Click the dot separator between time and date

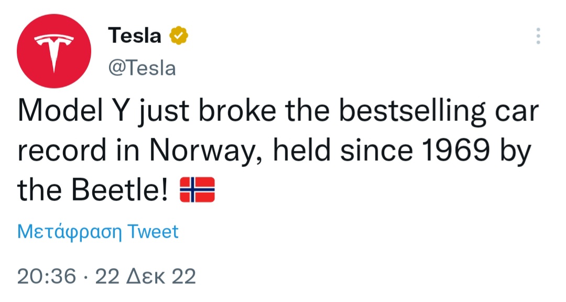[x=86, y=276]
